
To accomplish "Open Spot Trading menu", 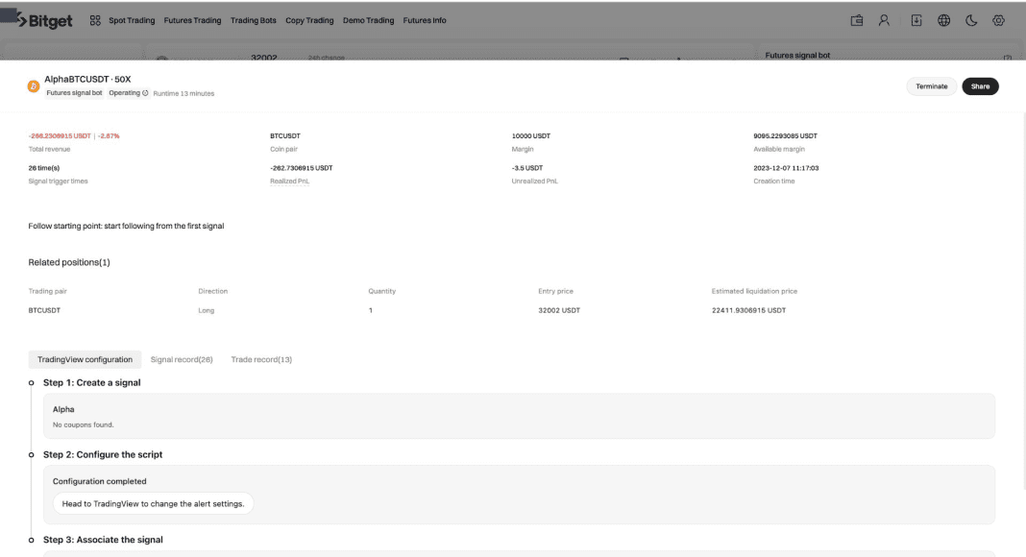I will (x=133, y=21).
